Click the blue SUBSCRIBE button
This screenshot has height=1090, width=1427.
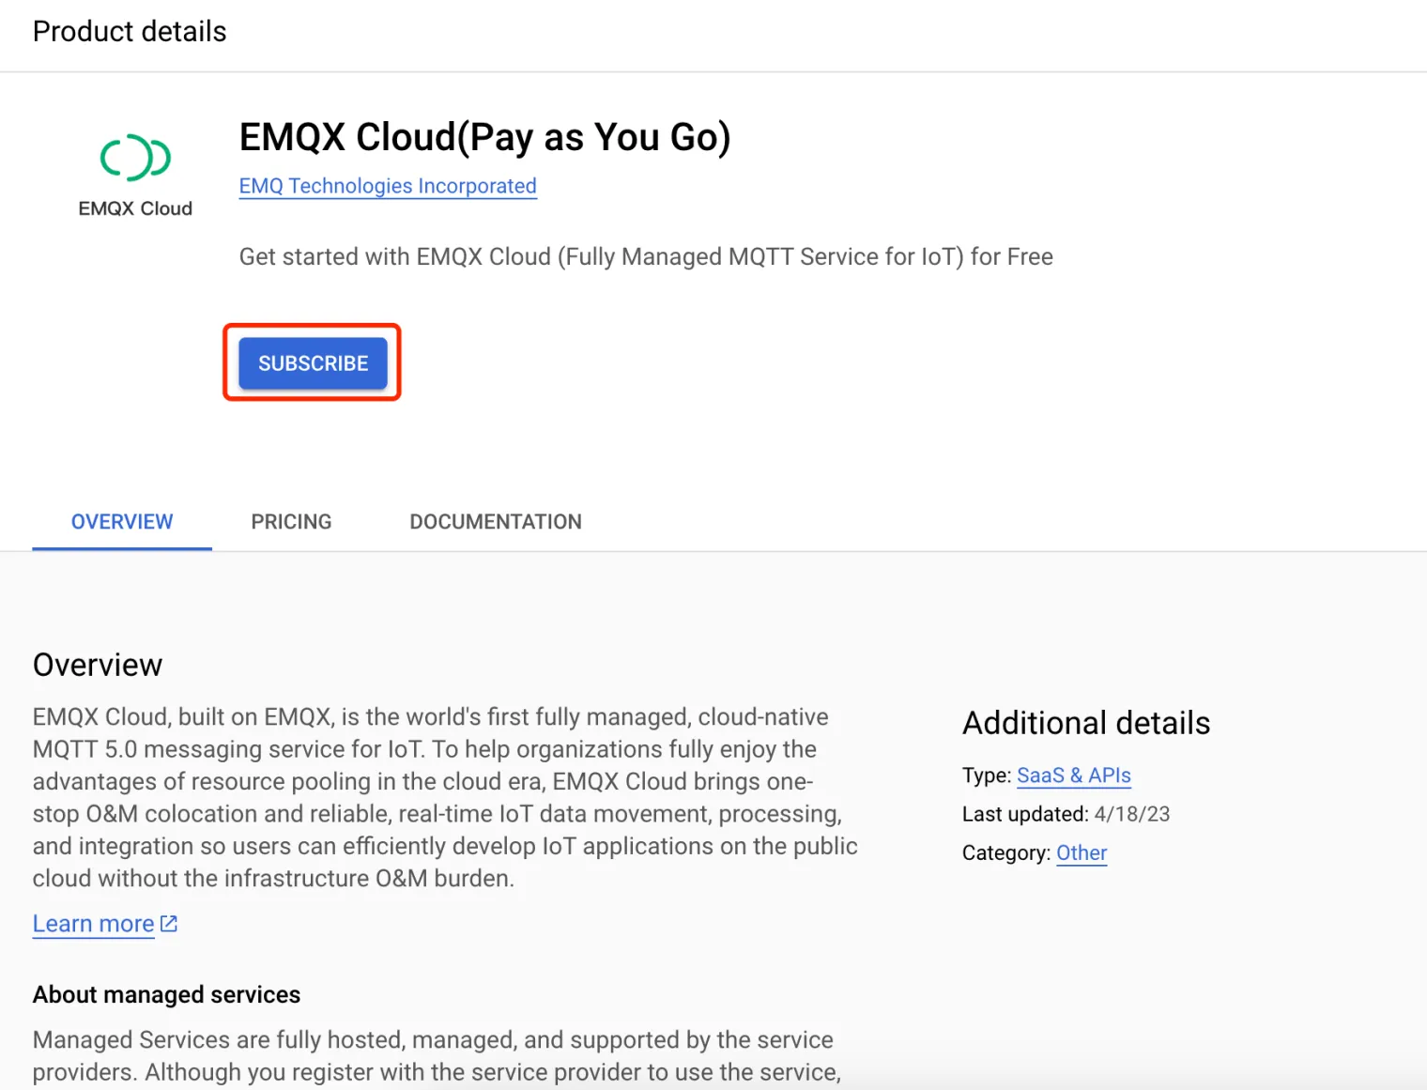313,363
